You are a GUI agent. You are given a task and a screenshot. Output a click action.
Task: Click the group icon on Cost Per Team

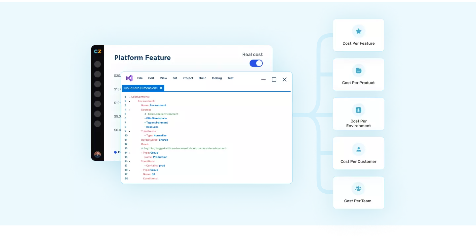coord(358,189)
